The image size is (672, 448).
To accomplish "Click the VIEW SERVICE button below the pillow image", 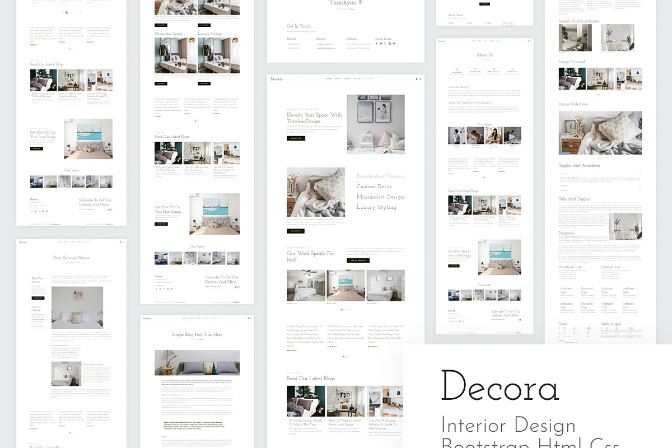I will click(296, 231).
